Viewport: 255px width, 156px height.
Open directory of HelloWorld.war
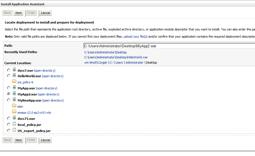[52, 76]
